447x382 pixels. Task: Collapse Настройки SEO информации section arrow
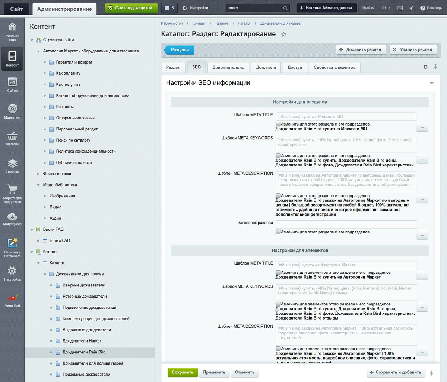tap(432, 83)
